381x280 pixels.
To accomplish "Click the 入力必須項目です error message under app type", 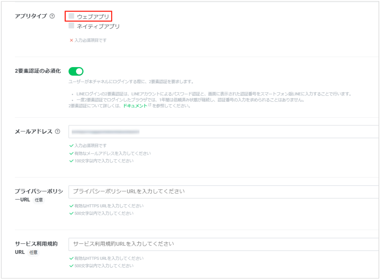I will tap(90, 40).
